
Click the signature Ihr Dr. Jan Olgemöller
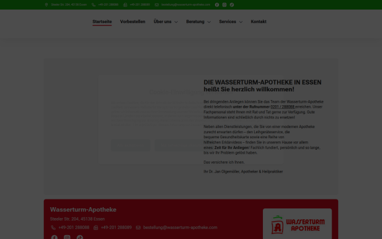click(x=222, y=171)
